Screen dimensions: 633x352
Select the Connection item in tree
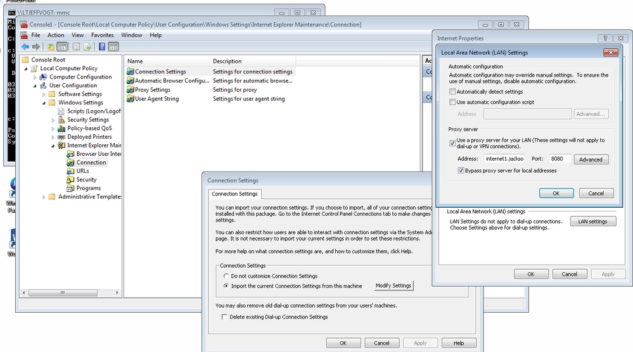click(x=91, y=162)
